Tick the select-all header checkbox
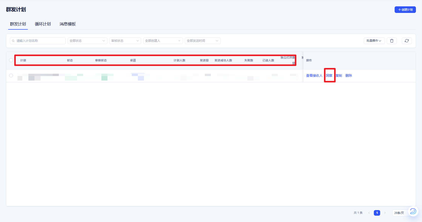 [11, 60]
